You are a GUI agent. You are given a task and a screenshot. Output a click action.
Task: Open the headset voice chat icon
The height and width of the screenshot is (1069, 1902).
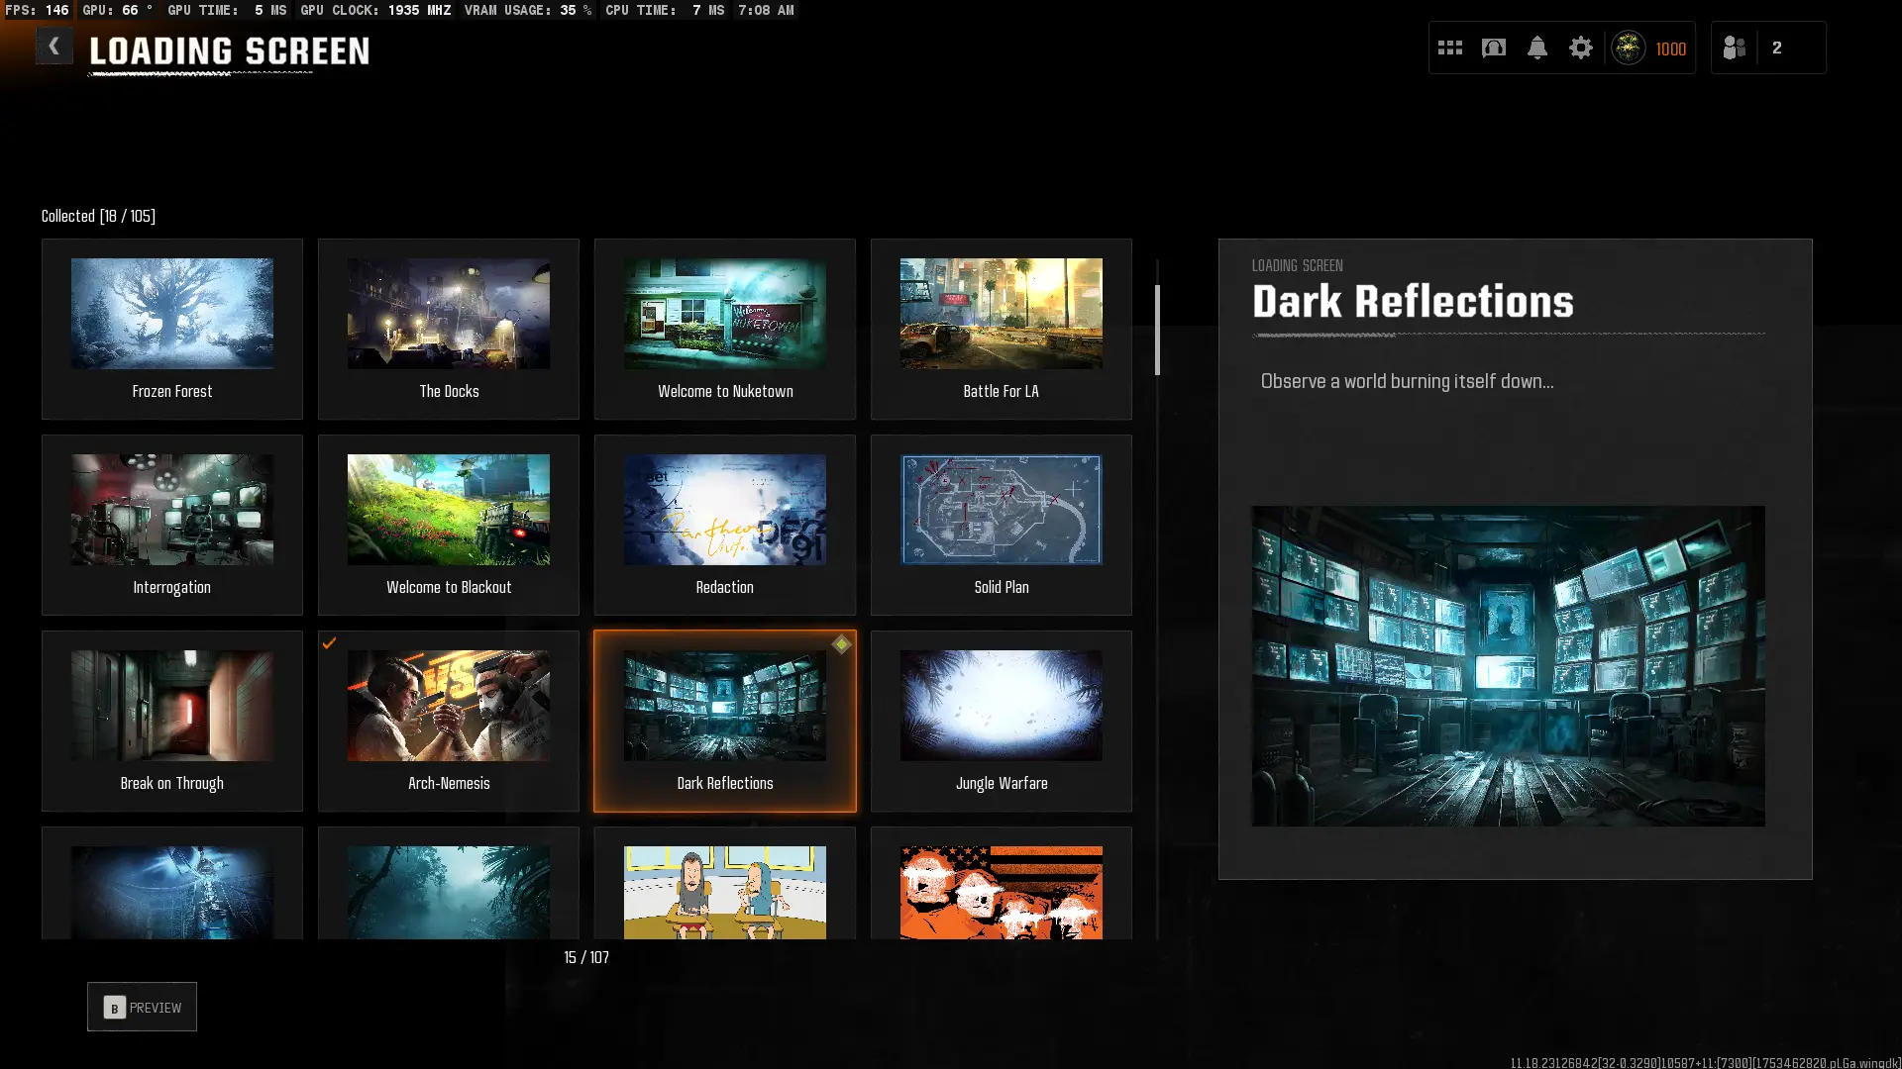click(x=1493, y=48)
